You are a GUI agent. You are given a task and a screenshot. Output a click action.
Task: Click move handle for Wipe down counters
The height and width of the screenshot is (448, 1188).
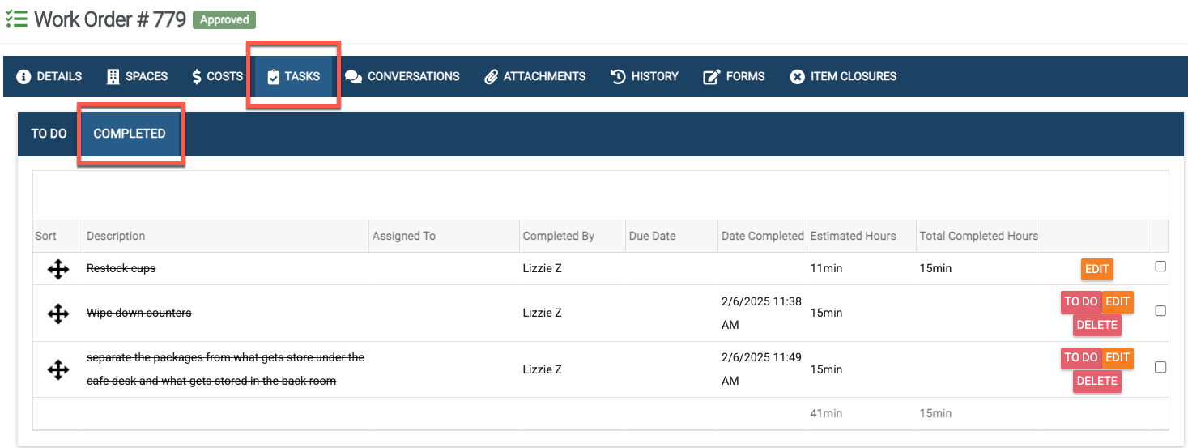[x=58, y=314]
